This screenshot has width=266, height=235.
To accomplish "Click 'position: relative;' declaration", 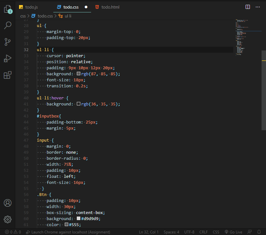I will [x=70, y=62].
